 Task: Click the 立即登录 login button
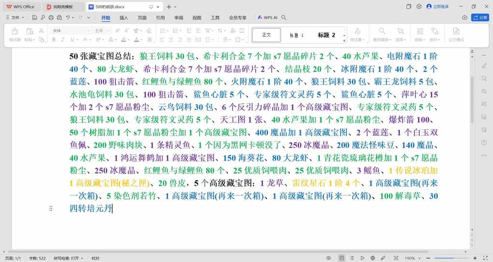[x=438, y=7]
